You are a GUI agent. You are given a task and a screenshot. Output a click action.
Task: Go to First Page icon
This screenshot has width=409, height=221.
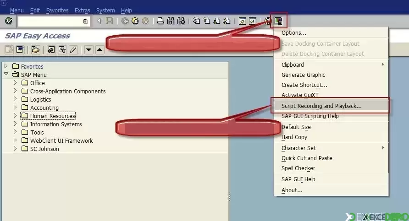tap(196, 21)
